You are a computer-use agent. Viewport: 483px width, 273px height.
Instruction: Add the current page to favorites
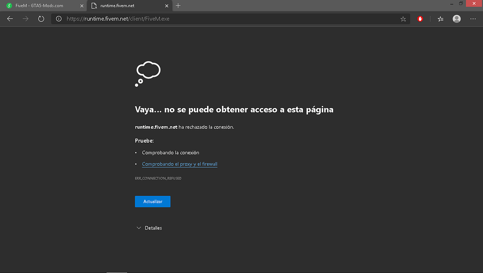pyautogui.click(x=403, y=19)
